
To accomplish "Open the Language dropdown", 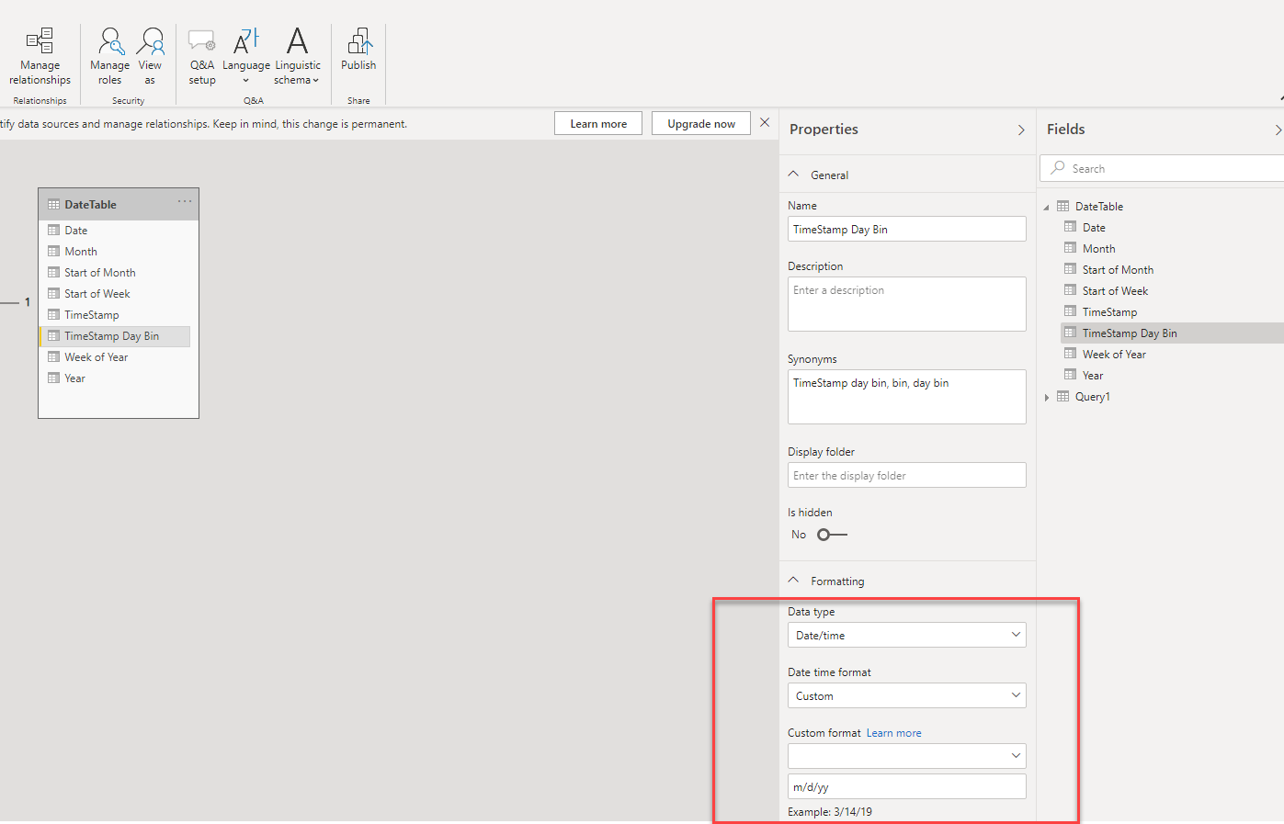I will point(246,56).
